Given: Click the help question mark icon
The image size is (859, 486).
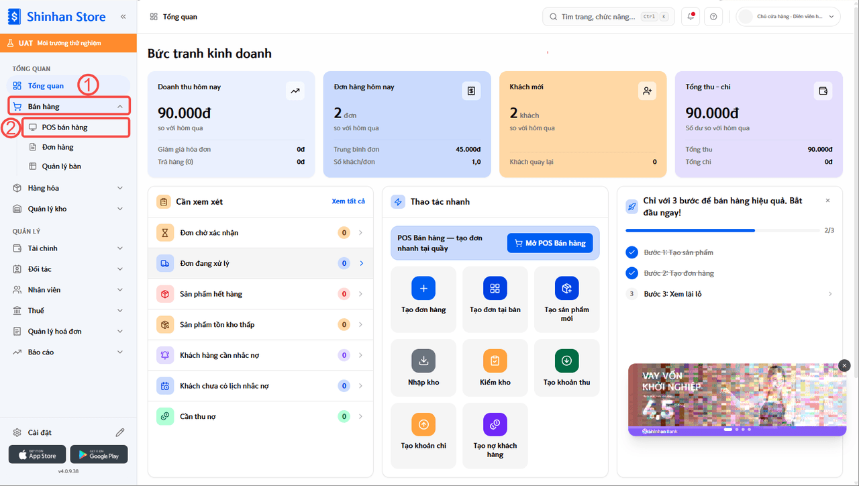Looking at the screenshot, I should coord(713,17).
